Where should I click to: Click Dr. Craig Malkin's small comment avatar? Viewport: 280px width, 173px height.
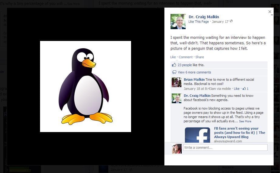177,98
